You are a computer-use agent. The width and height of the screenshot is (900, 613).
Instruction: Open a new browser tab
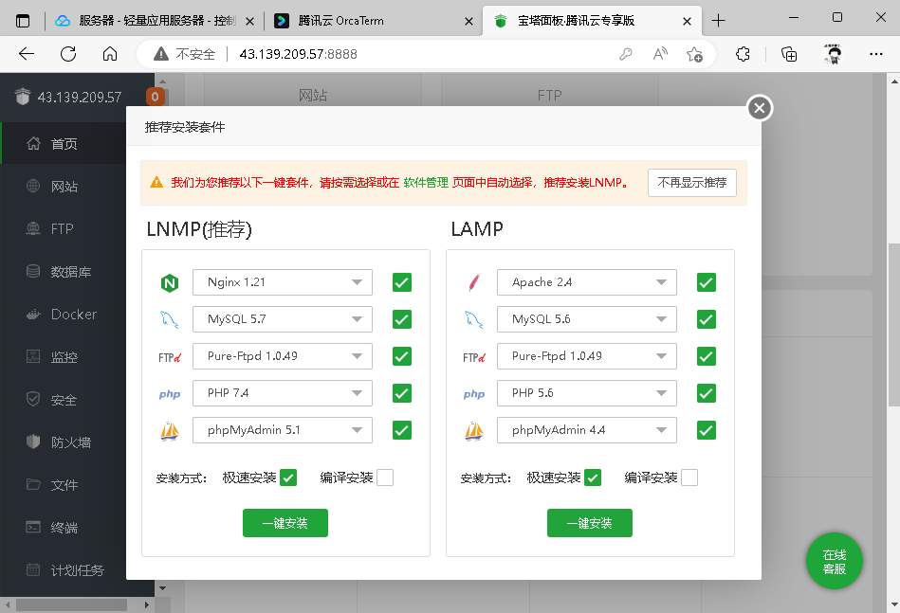pyautogui.click(x=718, y=21)
